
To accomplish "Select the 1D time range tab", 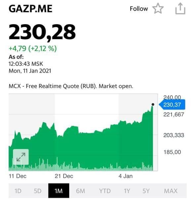I will 18,191.
